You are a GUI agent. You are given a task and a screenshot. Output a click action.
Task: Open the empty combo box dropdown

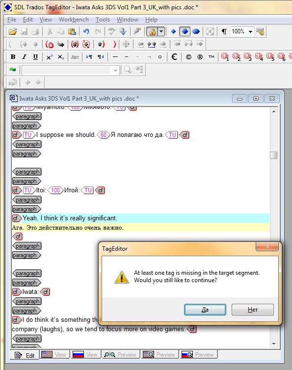click(115, 70)
